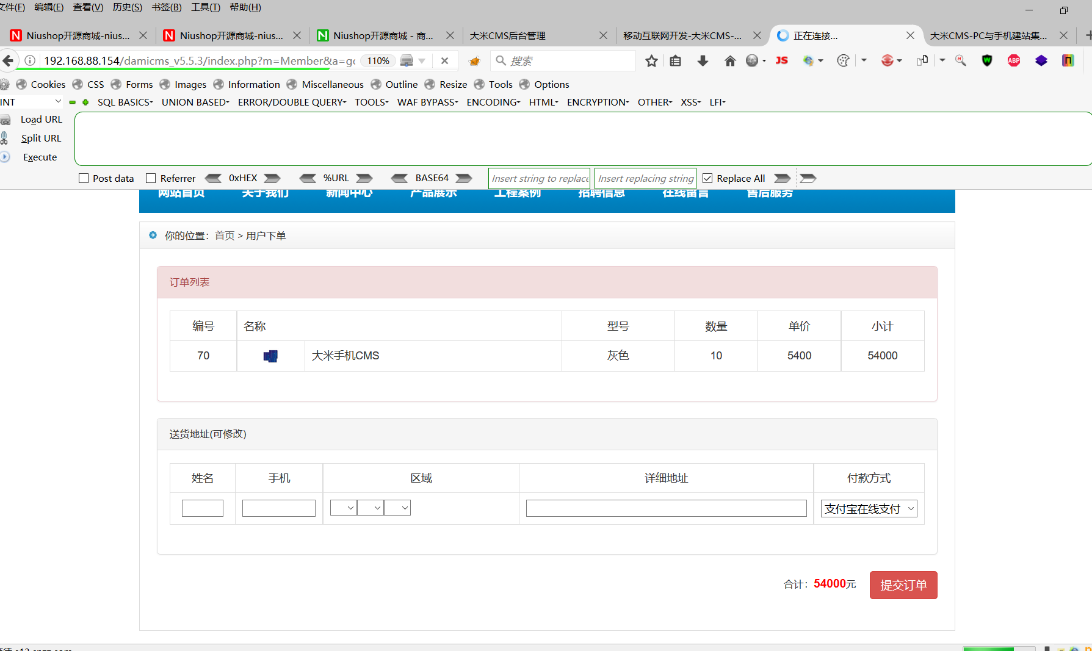Open the Adblock Plus ABP icon
Viewport: 1092px width, 651px height.
(1014, 60)
